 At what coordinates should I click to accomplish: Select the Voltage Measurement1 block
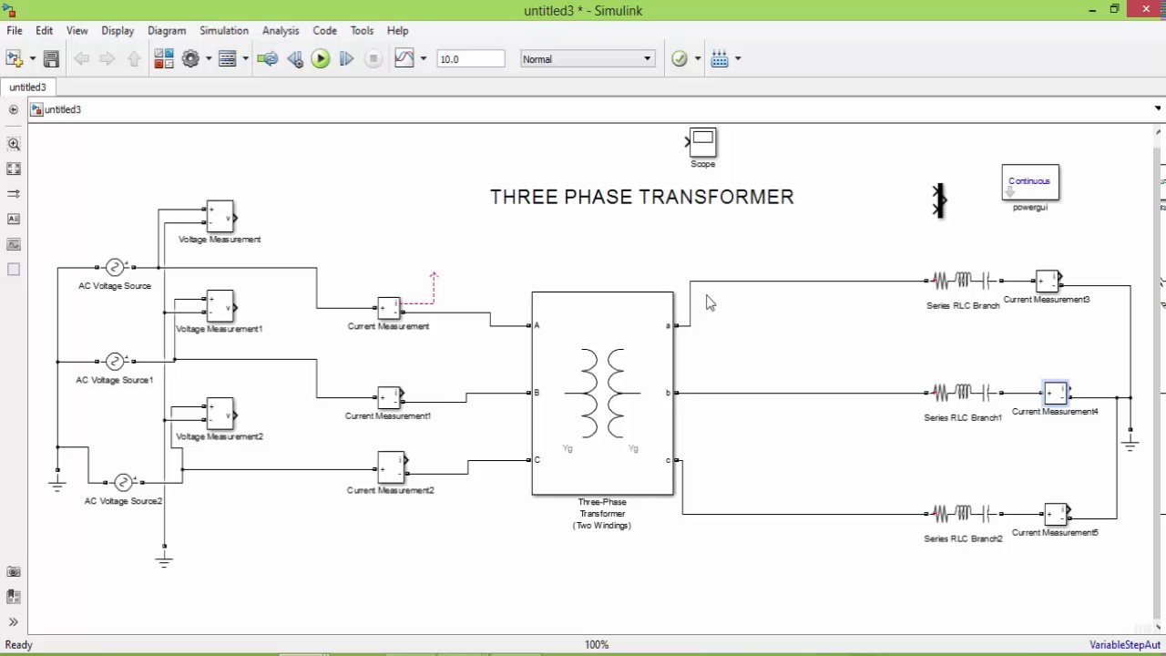[220, 306]
